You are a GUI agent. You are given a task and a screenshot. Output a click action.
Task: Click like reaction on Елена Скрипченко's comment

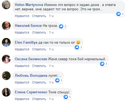[x=66, y=97]
